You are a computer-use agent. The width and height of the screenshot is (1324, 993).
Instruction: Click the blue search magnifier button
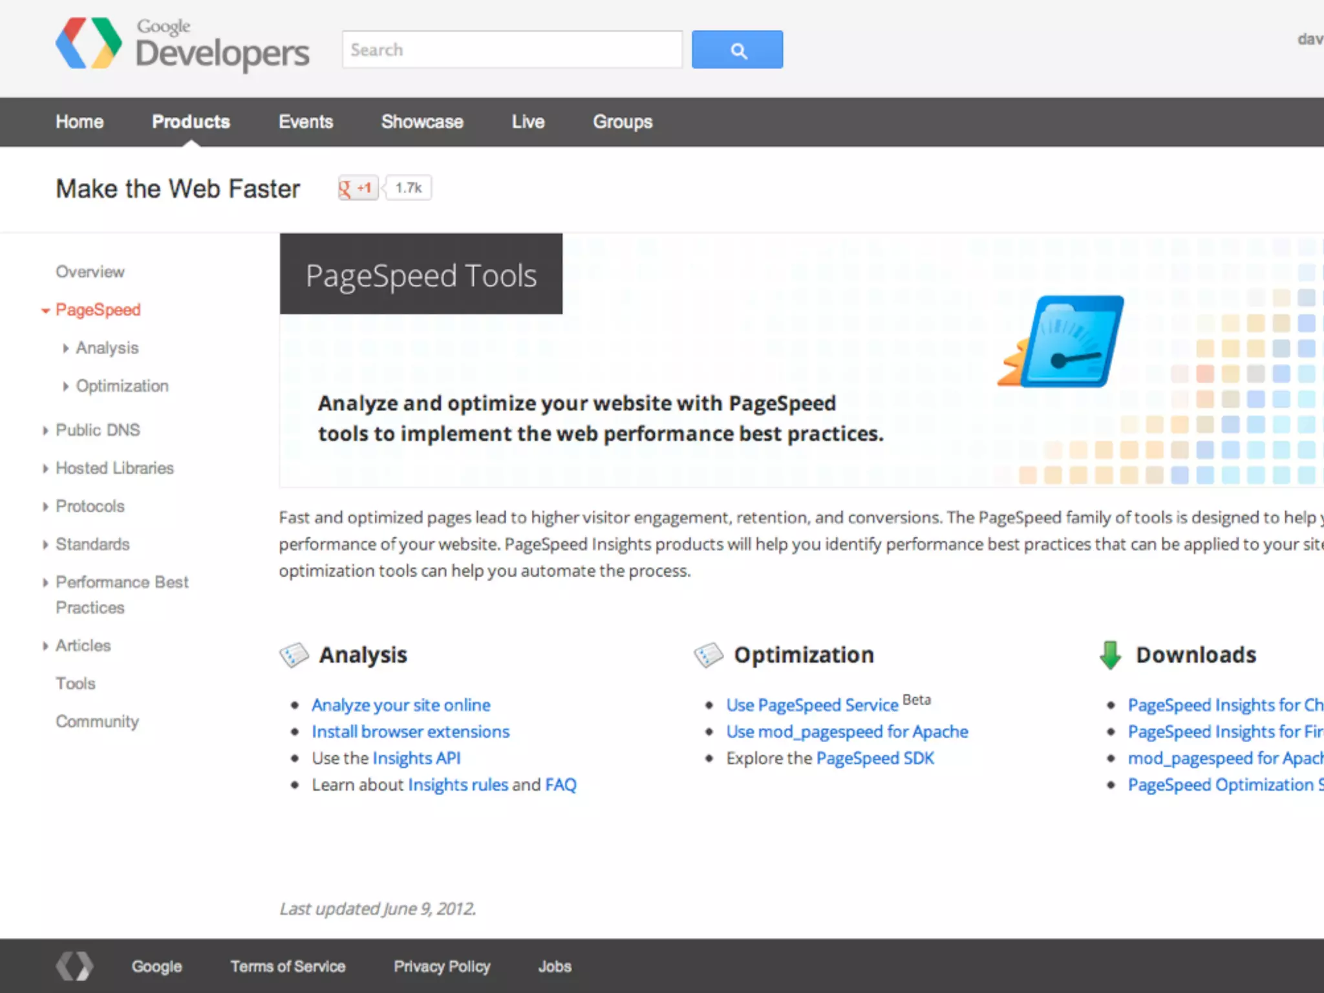(737, 50)
